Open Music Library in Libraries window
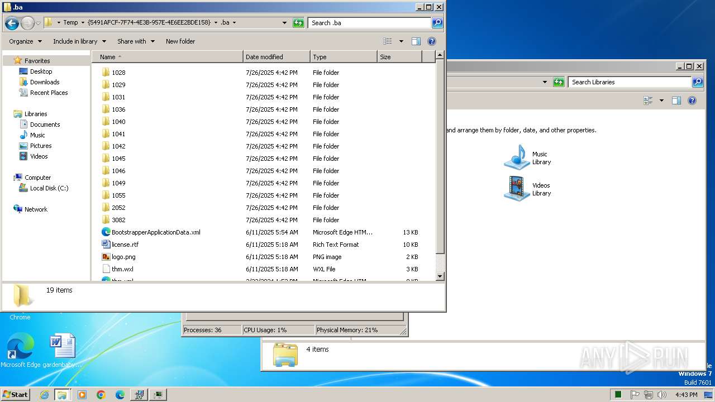Viewport: 715px width, 402px height. [528, 157]
